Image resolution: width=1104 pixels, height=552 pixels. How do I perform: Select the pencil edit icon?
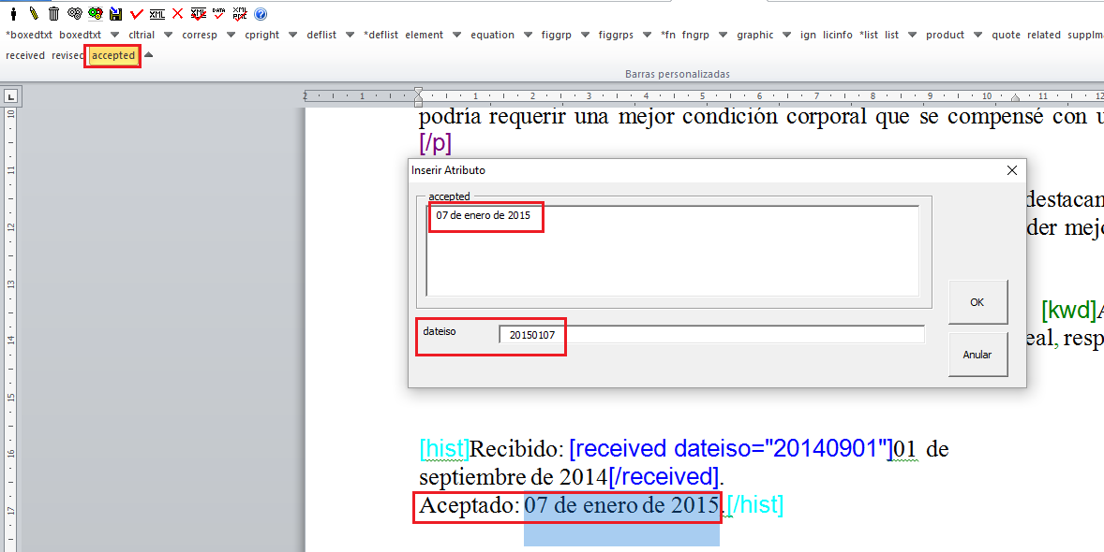(x=33, y=14)
